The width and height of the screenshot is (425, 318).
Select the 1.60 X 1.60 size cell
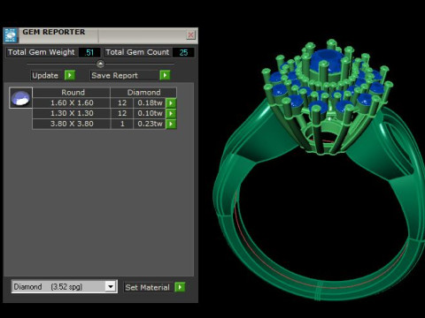pos(72,102)
